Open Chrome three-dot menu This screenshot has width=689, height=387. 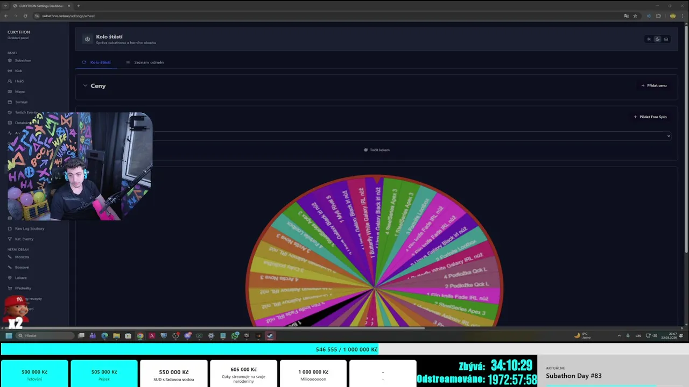click(x=682, y=16)
